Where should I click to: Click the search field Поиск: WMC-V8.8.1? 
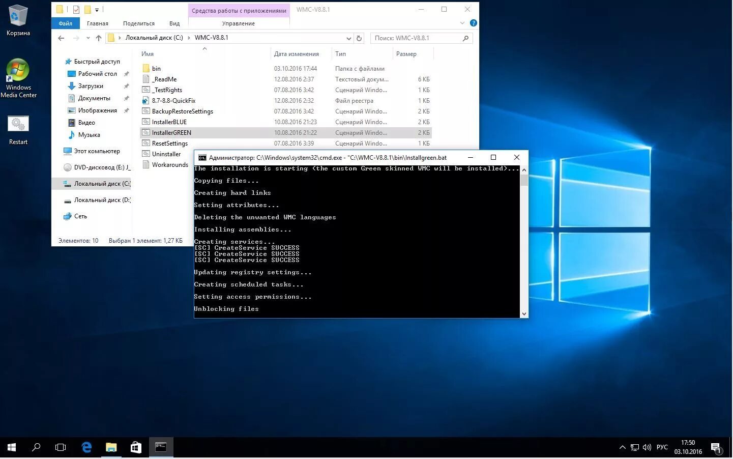pos(421,38)
